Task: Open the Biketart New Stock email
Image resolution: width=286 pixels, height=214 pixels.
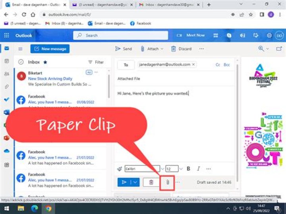Action: coord(61,79)
